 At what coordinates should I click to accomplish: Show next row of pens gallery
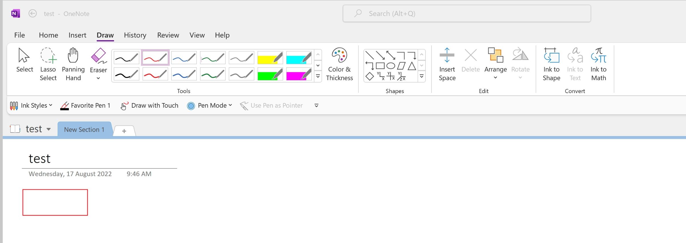coord(318,66)
